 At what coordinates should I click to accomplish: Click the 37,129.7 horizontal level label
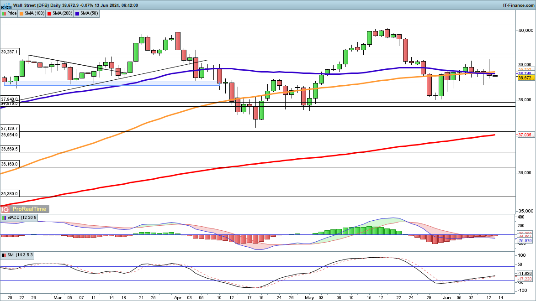click(9, 128)
